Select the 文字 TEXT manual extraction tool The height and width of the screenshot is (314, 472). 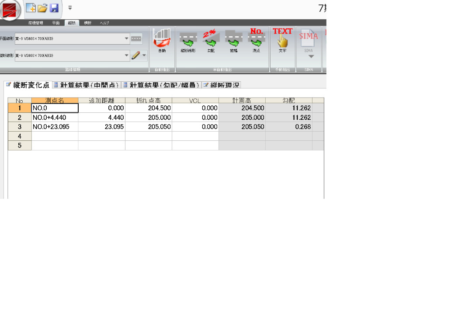tap(282, 41)
